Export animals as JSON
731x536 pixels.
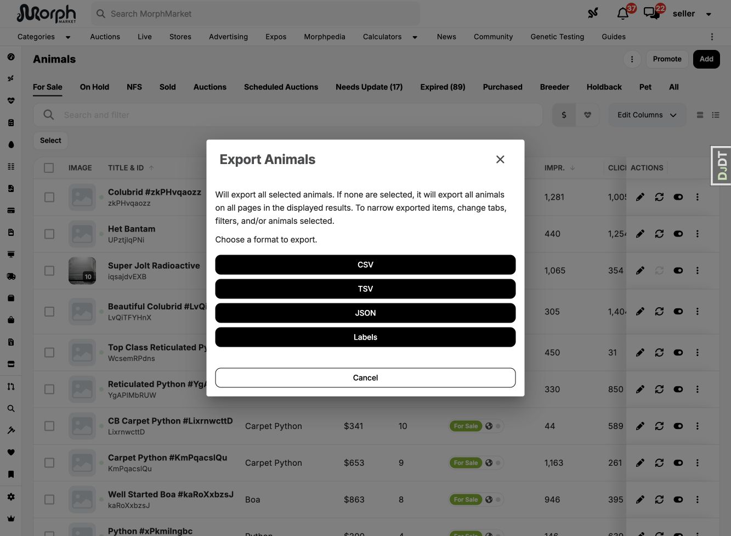[365, 313]
